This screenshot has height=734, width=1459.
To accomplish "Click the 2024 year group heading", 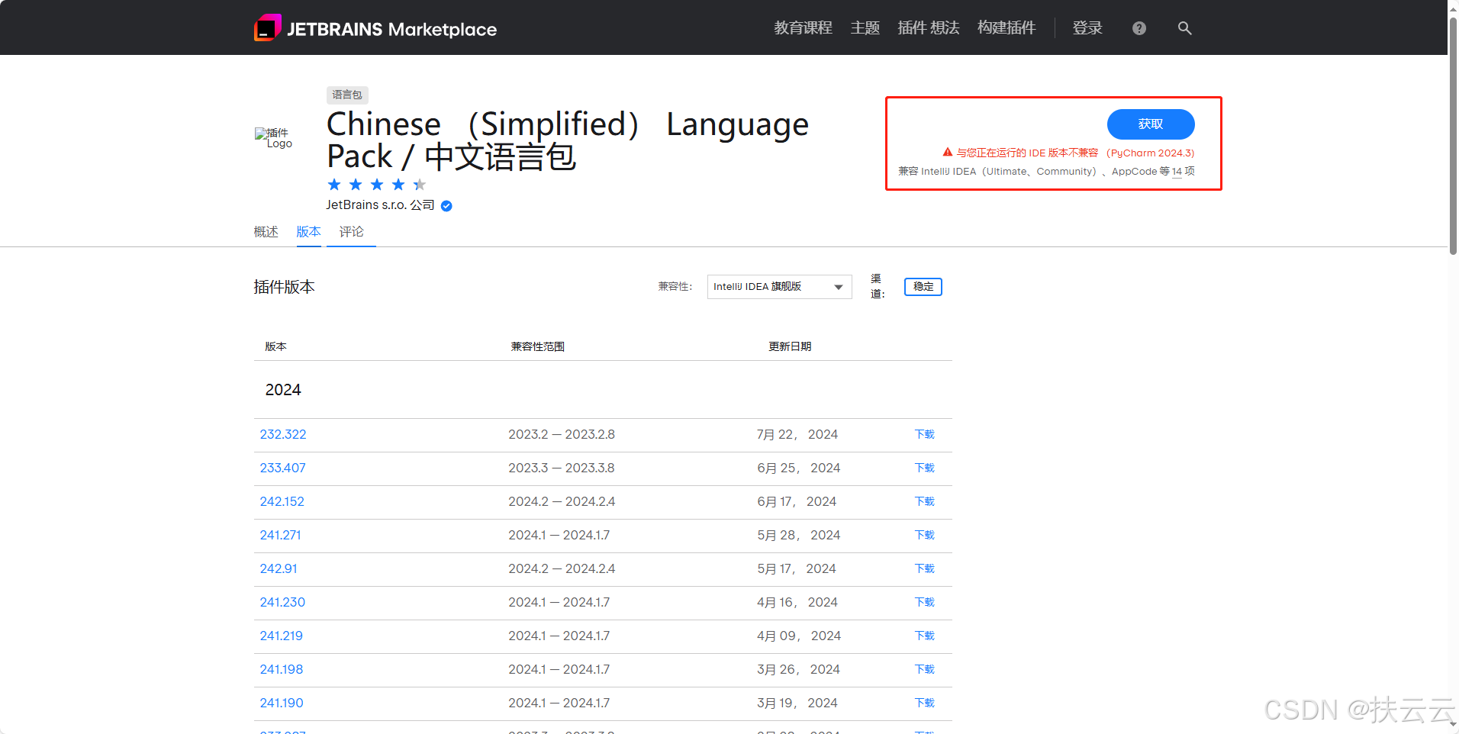I will [283, 390].
